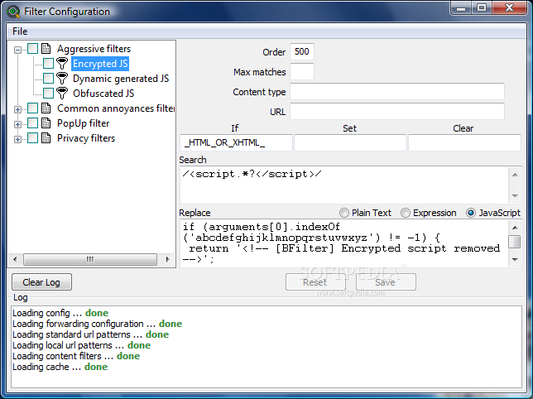Screen dimensions: 533x399
Task: Maximize the Filter Configuration window
Action: 482,7
